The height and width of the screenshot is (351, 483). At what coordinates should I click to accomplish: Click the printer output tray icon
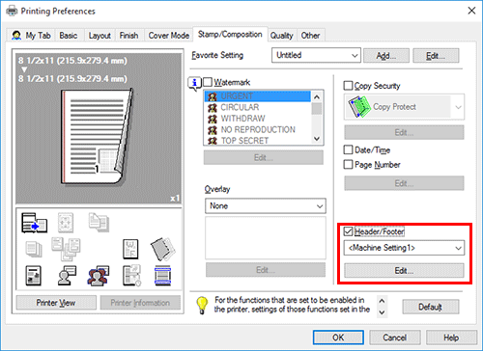(x=34, y=223)
